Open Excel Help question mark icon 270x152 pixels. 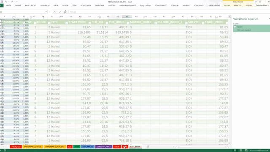pyautogui.click(x=256, y=2)
